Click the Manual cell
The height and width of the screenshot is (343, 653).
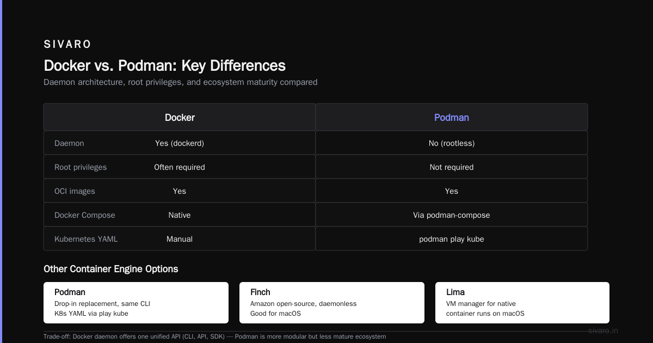click(180, 239)
